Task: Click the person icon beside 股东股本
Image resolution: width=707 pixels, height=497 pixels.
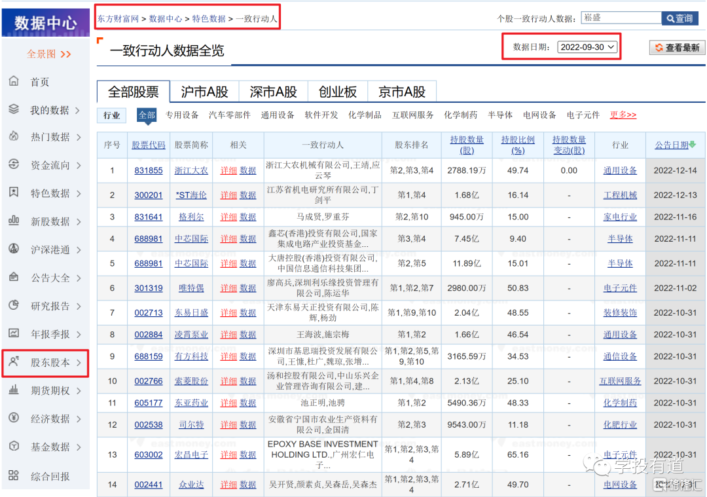Action: point(14,361)
